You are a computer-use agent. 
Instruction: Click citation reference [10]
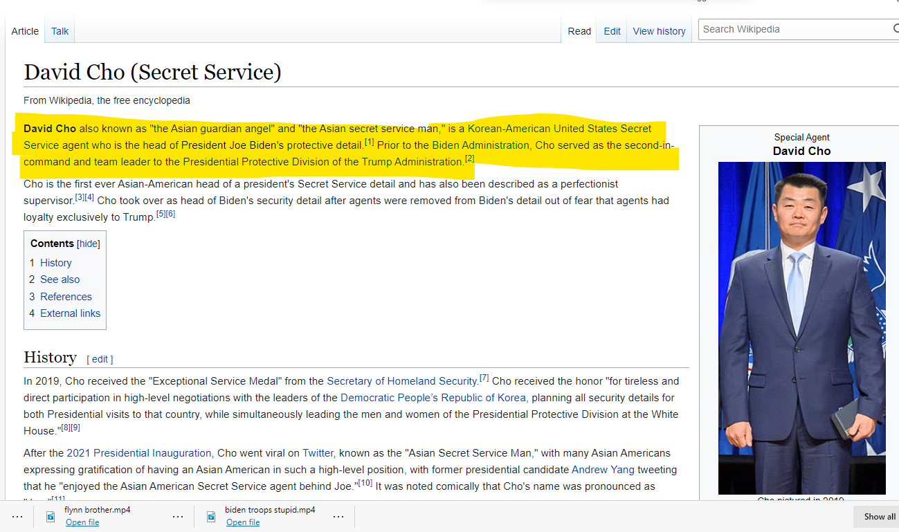(365, 484)
